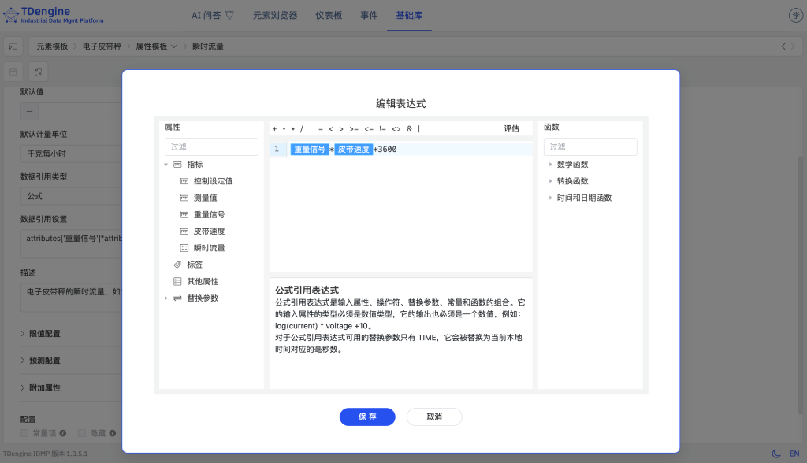Expand the 替换参数 tree node
Image resolution: width=807 pixels, height=463 pixels.
(166, 298)
